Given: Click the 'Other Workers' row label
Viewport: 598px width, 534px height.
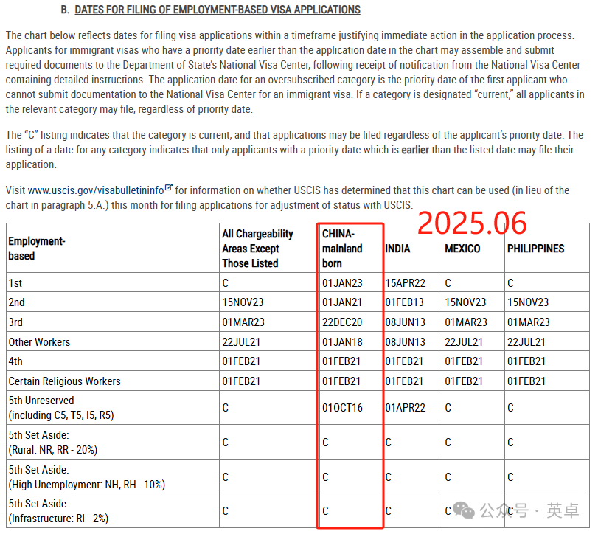Looking at the screenshot, I should click(x=39, y=342).
